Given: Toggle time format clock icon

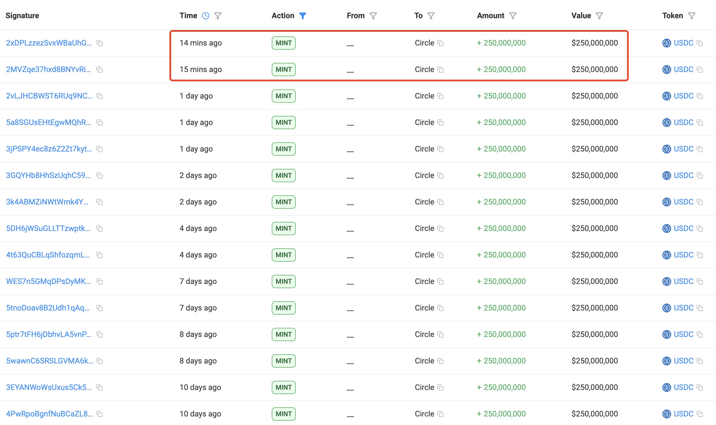Looking at the screenshot, I should [205, 16].
